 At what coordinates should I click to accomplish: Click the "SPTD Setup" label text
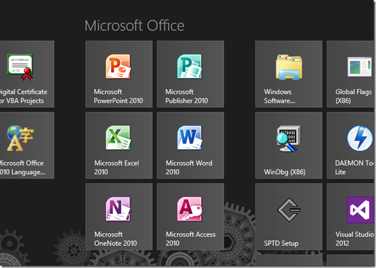pos(281,244)
